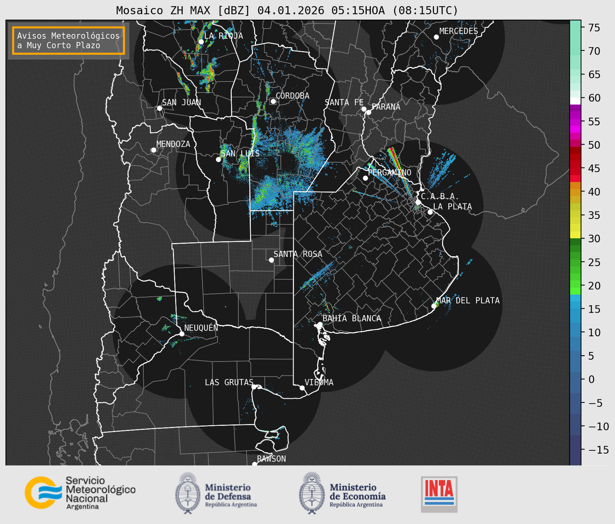Select the La Plata city marker
This screenshot has height=524, width=615.
(x=430, y=212)
